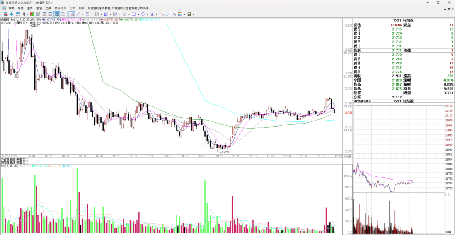Click the green and gray chart icon
The image size is (455, 235).
38,14
